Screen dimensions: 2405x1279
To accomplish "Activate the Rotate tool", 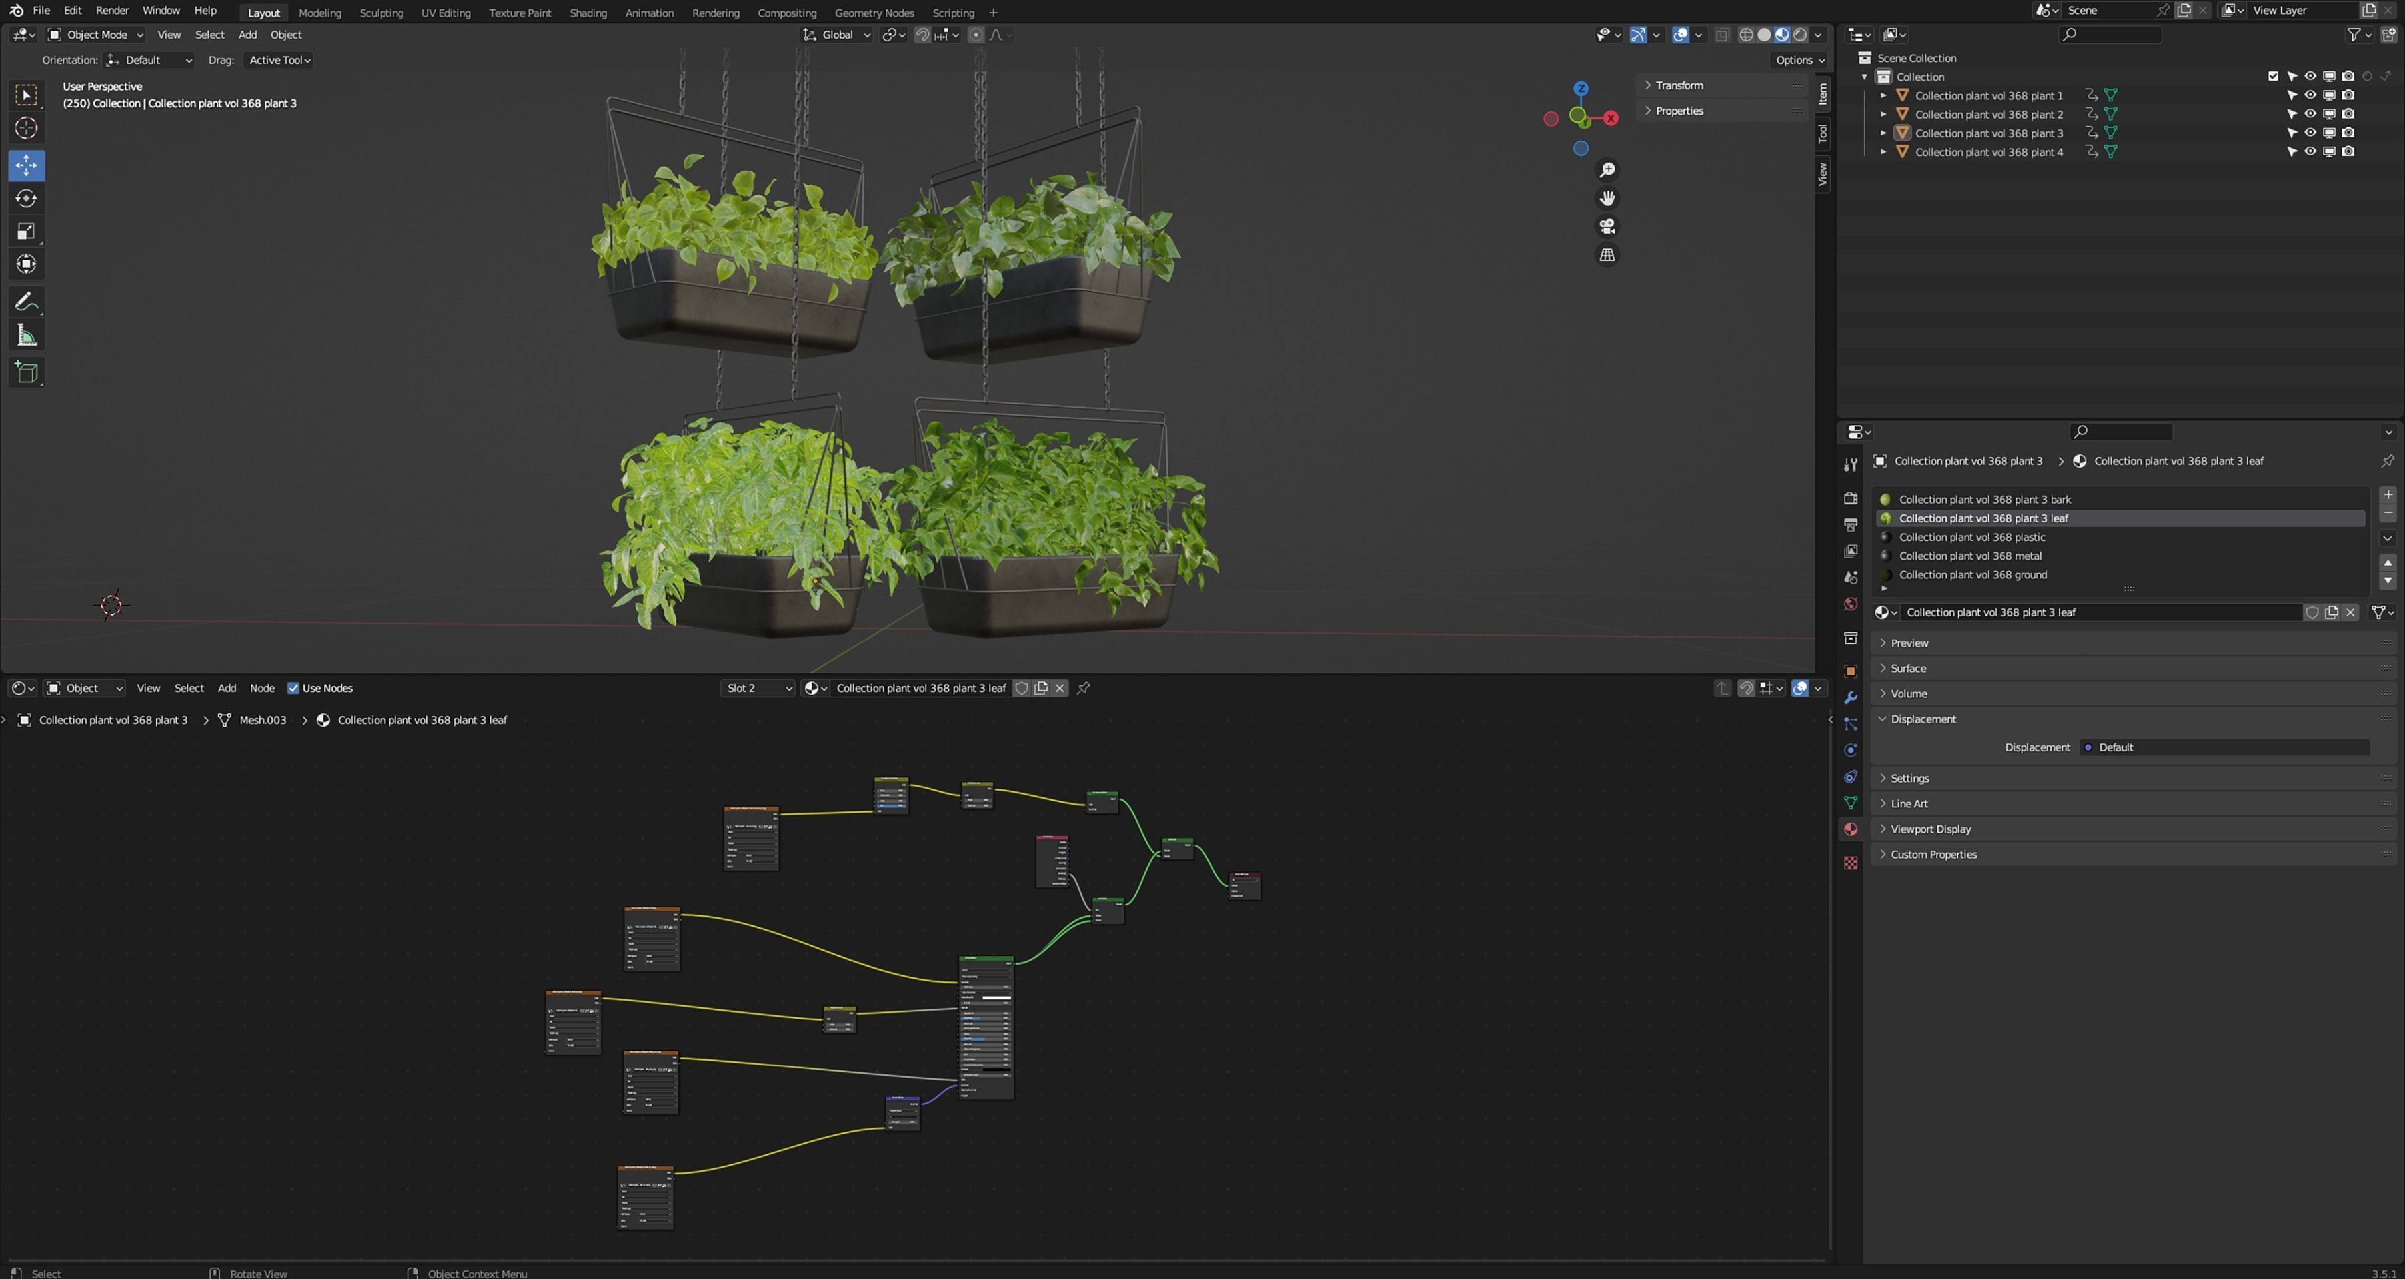I will point(26,198).
